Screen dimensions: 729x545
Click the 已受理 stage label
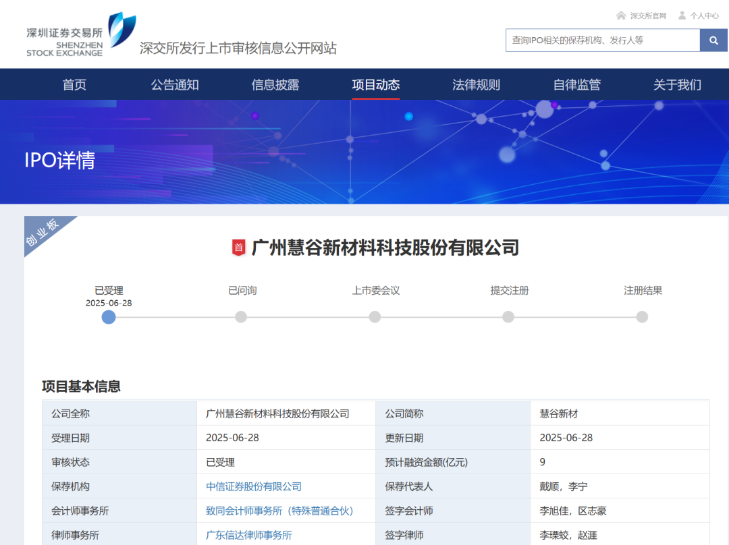tap(109, 291)
